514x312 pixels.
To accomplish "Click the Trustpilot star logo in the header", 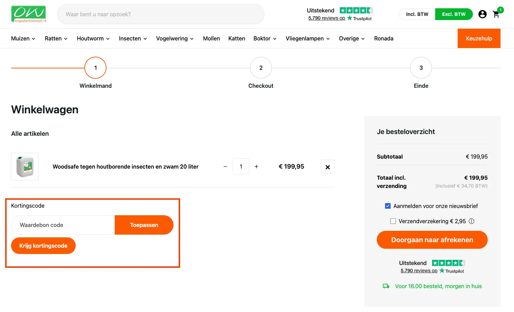I will [x=356, y=10].
